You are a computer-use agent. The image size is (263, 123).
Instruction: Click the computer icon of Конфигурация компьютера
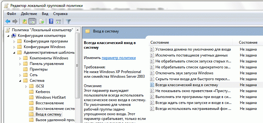pos(14,36)
